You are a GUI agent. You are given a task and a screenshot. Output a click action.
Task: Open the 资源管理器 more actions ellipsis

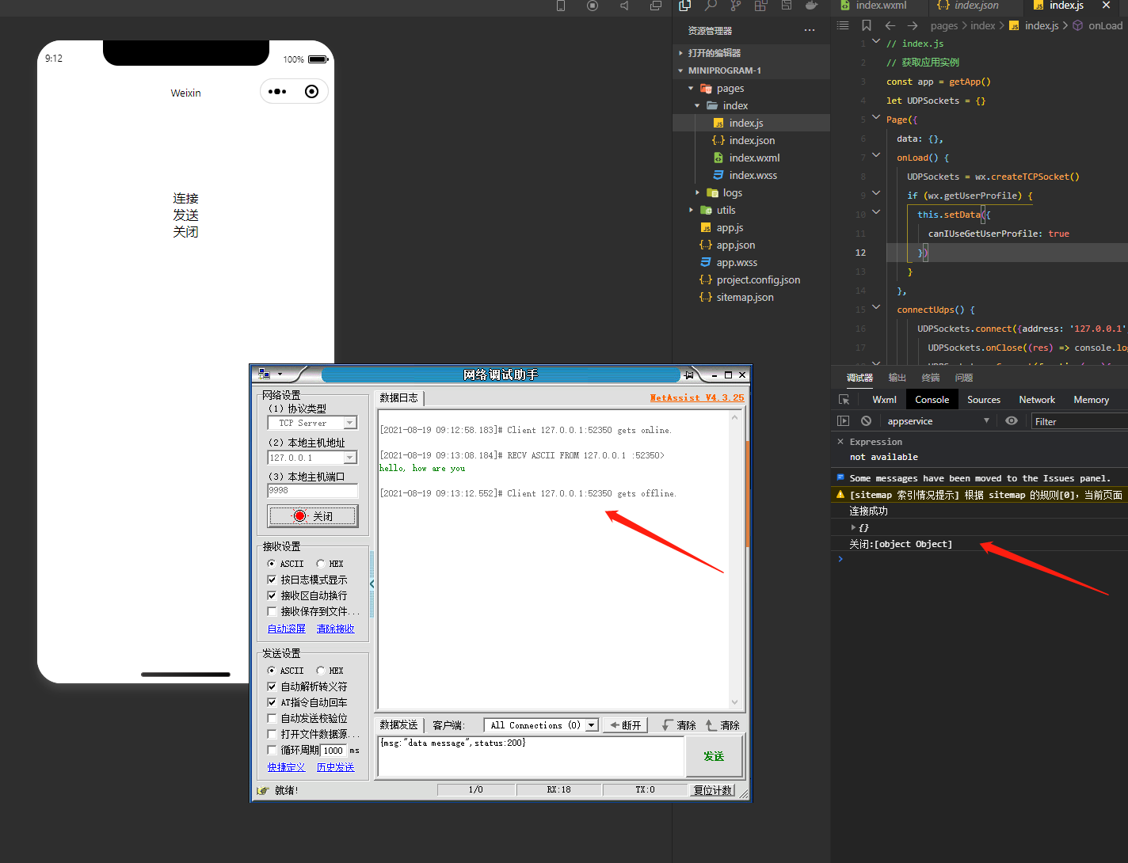810,31
